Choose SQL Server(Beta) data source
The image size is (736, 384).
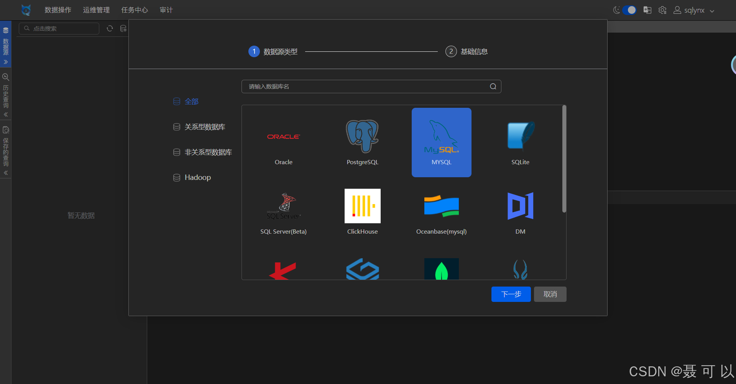[284, 212]
